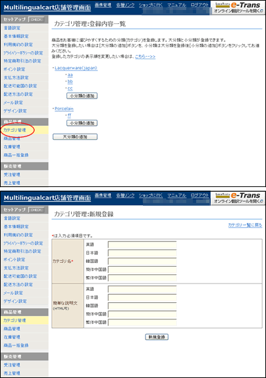Open 在庫管理 on 登録内容一覧 page sidebar
The image size is (266, 378).
click(12, 146)
